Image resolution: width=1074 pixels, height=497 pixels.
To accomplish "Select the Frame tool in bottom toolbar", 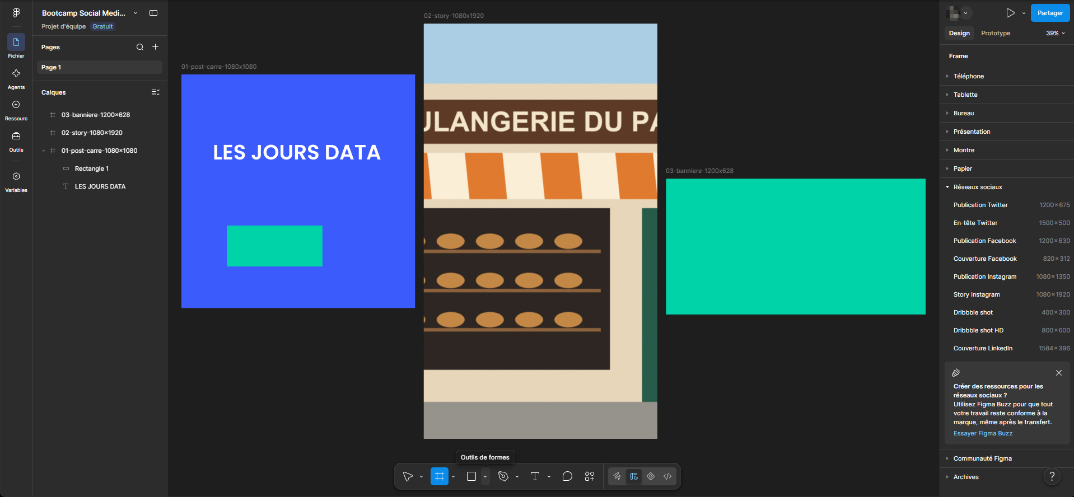I will click(440, 476).
